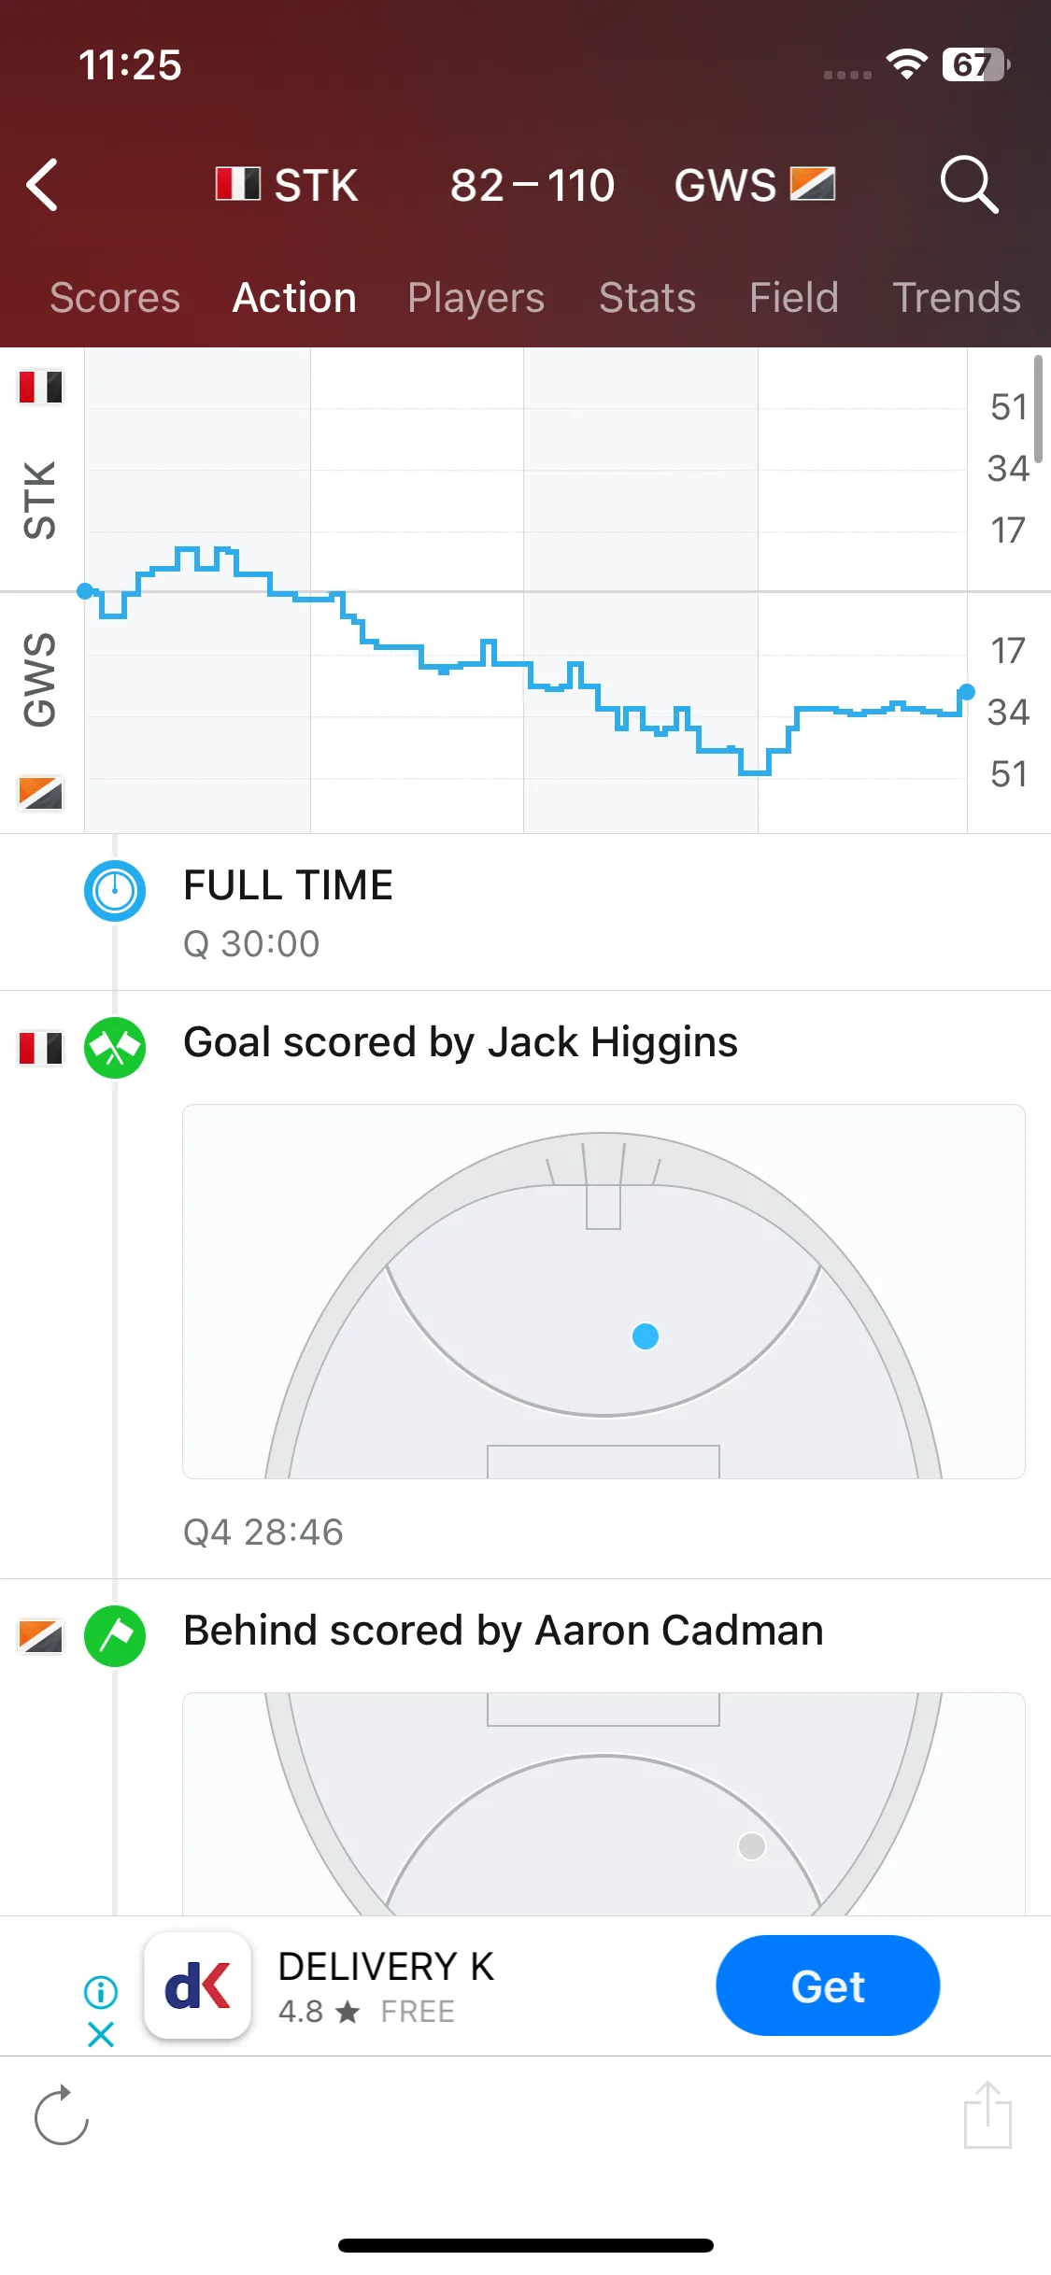
Task: Tap the ad info icon
Action: (x=101, y=1992)
